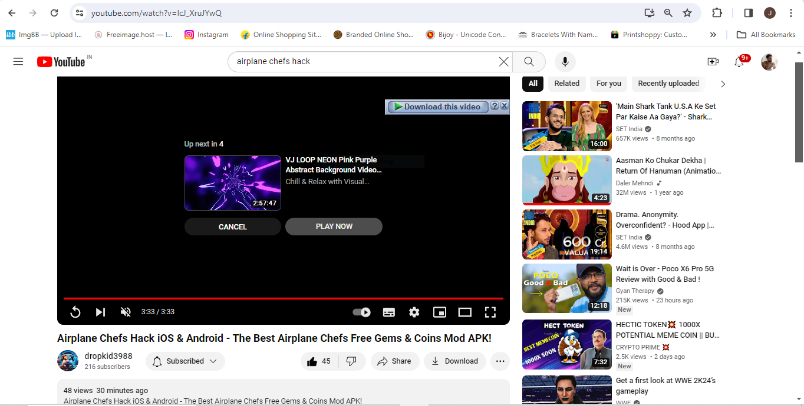Bookmark this page with the star
804x406 pixels.
click(687, 13)
